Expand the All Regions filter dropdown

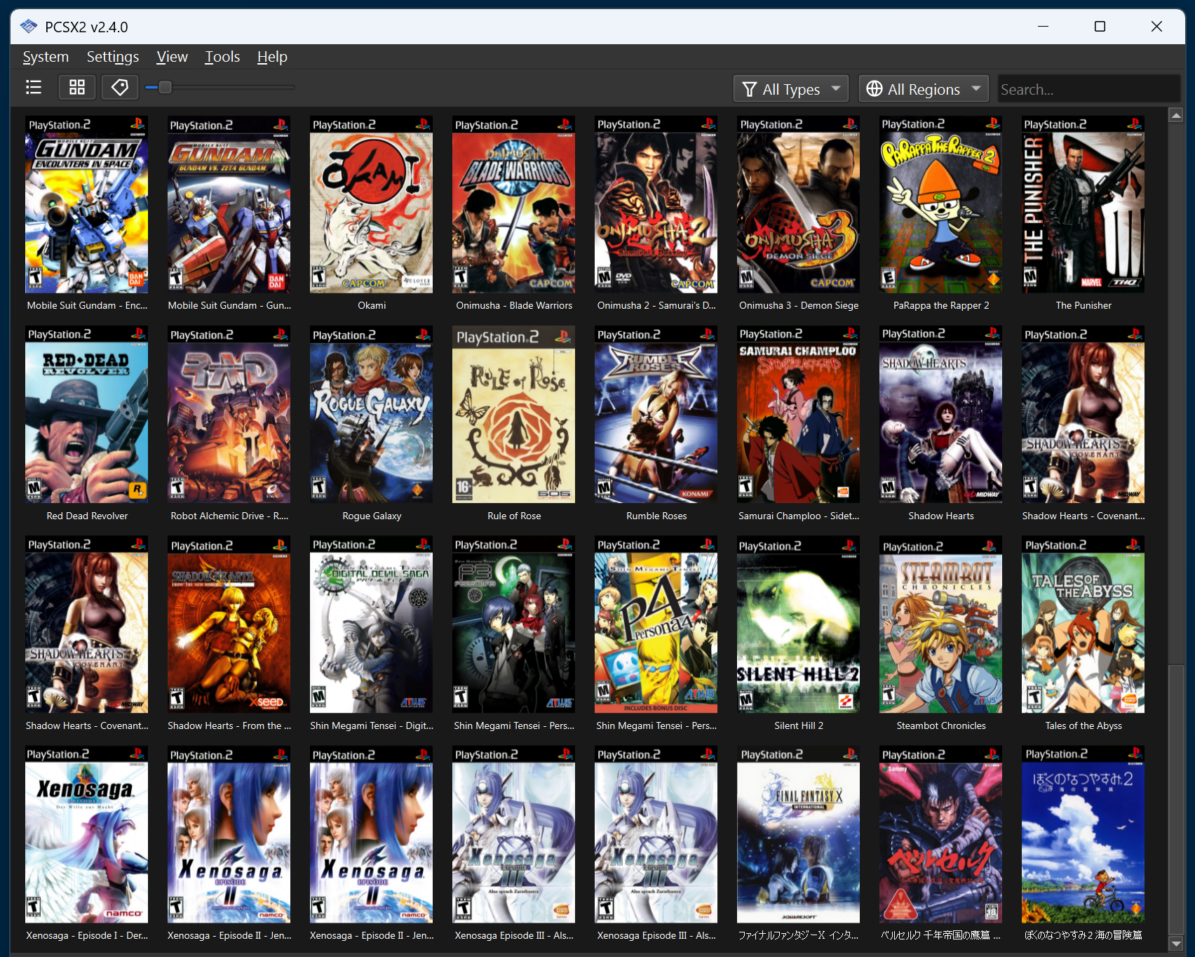(x=924, y=89)
